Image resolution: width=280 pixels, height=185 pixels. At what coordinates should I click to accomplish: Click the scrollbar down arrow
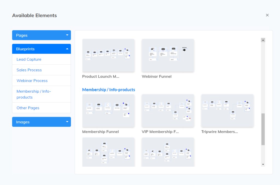263,164
